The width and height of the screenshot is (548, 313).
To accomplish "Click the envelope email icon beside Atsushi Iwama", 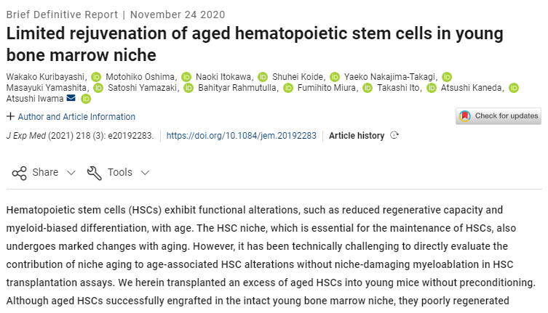I will point(71,98).
